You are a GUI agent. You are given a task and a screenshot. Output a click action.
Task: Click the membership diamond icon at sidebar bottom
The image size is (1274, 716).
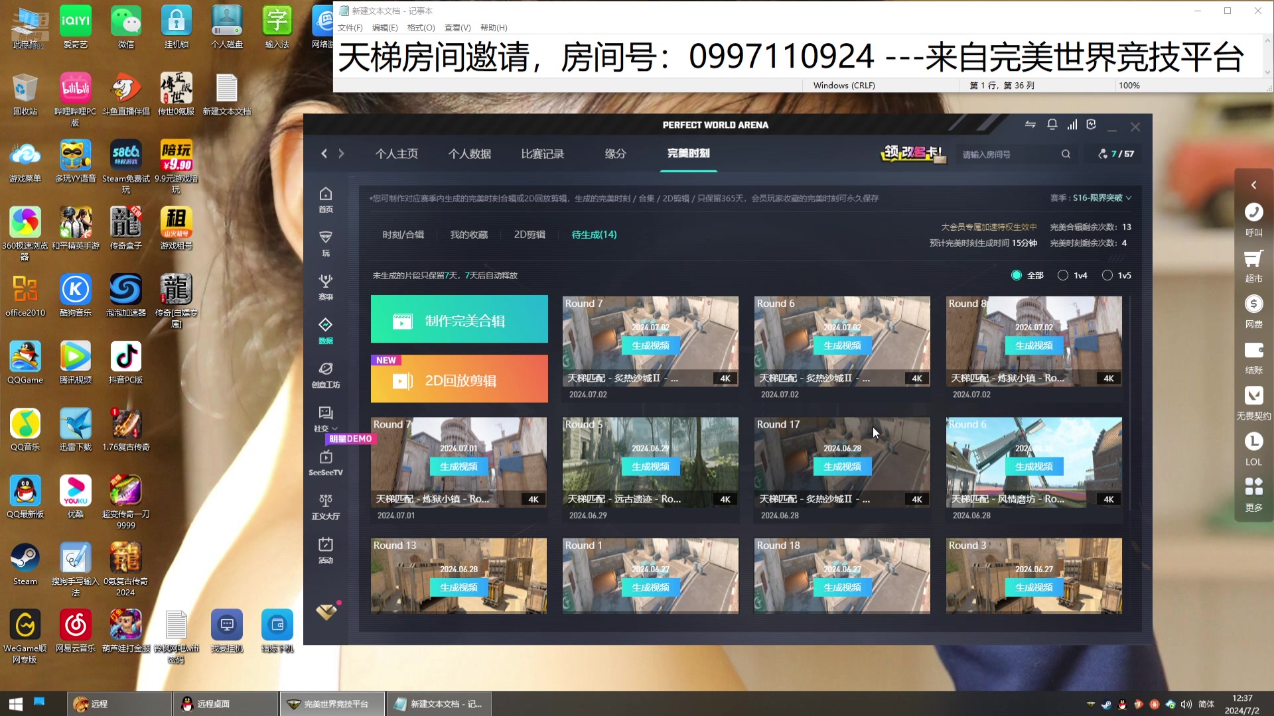[x=326, y=611]
